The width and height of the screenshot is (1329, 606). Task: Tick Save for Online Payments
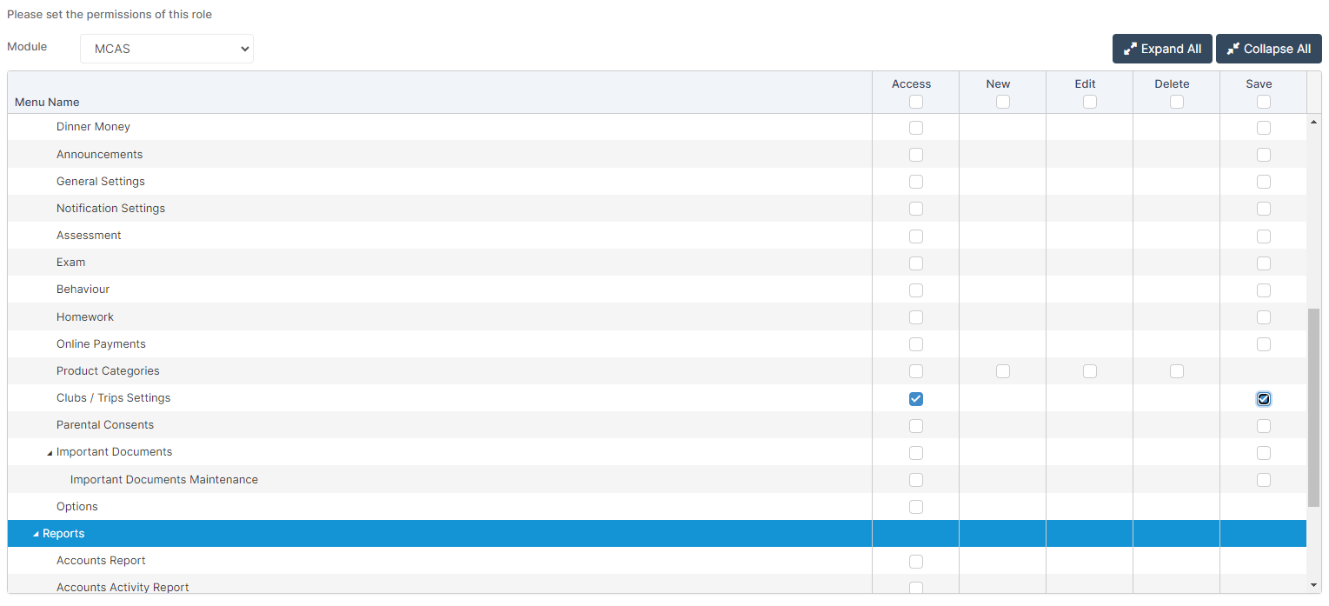tap(1264, 344)
